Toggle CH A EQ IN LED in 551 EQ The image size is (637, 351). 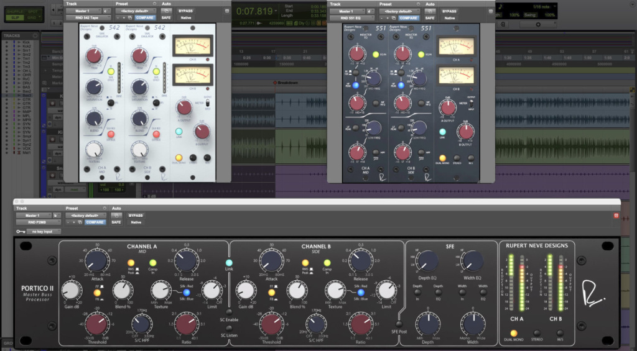coord(375,55)
